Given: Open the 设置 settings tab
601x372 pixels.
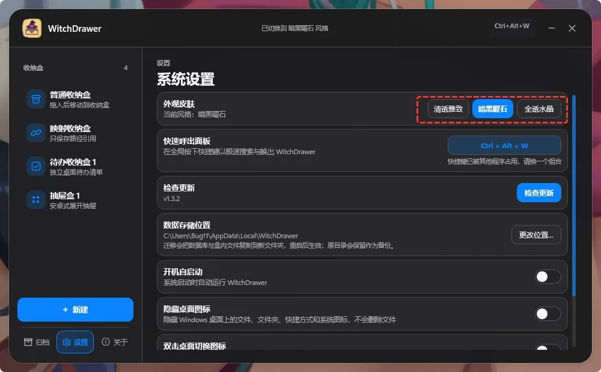Looking at the screenshot, I should click(x=75, y=342).
